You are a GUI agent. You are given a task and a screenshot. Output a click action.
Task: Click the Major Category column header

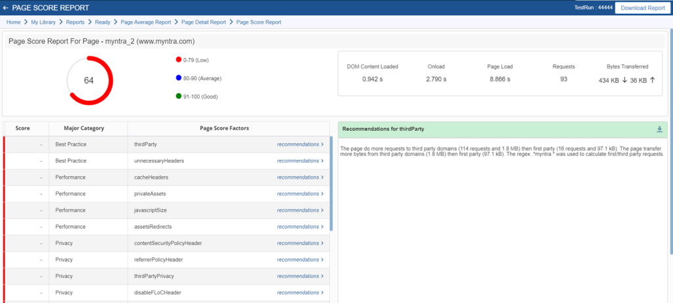coord(84,128)
